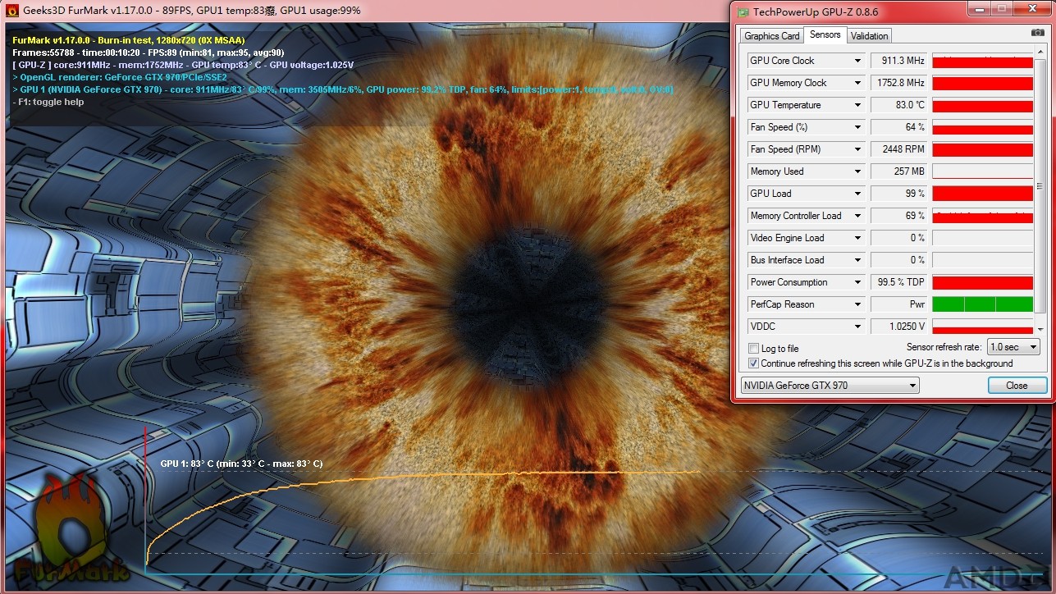1056x594 pixels.
Task: Select the Sensors tab
Action: click(825, 34)
